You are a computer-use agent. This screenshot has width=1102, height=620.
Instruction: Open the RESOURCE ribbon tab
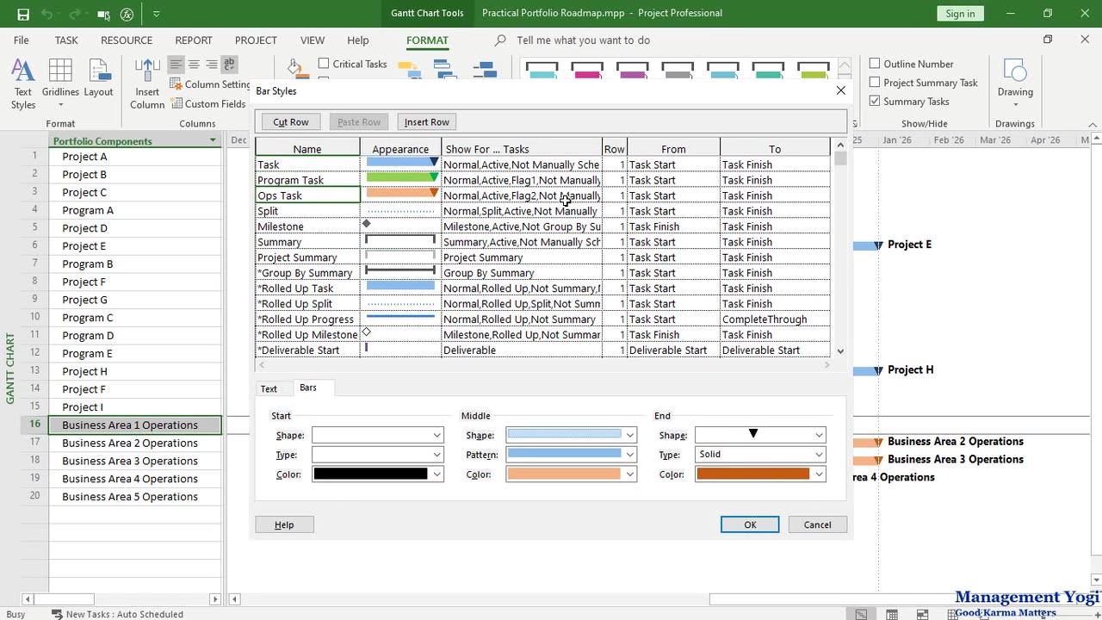[x=127, y=40]
